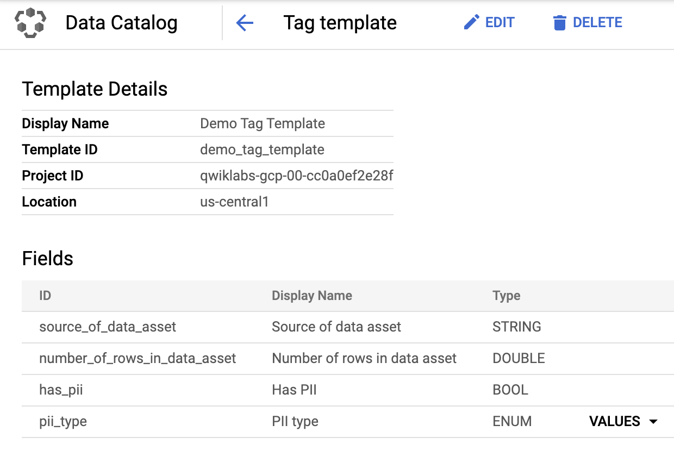This screenshot has height=450, width=674.
Task: Click the DELETE button text
Action: click(x=597, y=23)
